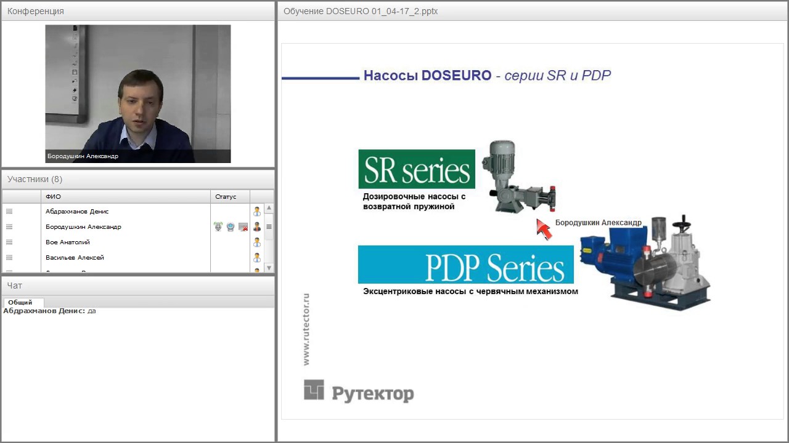Select participant Вое Анатолий
The width and height of the screenshot is (789, 443).
tap(68, 242)
